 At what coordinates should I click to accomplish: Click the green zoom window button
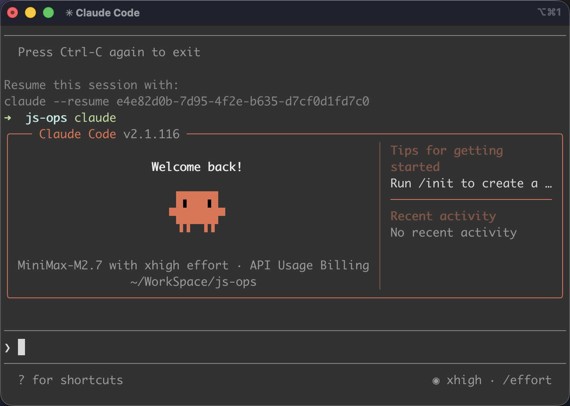(x=48, y=13)
